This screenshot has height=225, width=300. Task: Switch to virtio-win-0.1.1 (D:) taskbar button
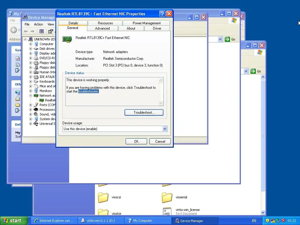[101, 221]
